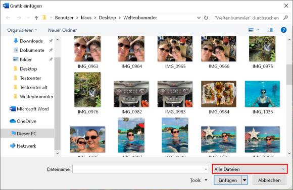Close the Grafik einfügen dialog
Screen dimensions: 293x190
286,6
